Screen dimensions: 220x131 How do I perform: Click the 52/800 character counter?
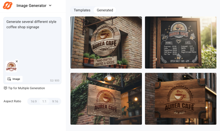point(54,80)
